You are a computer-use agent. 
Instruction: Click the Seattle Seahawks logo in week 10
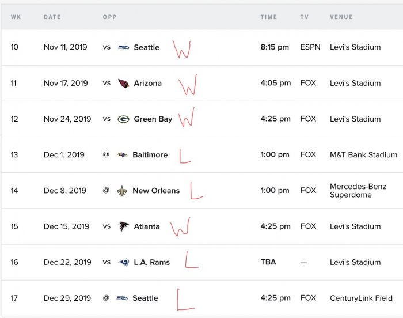point(123,47)
